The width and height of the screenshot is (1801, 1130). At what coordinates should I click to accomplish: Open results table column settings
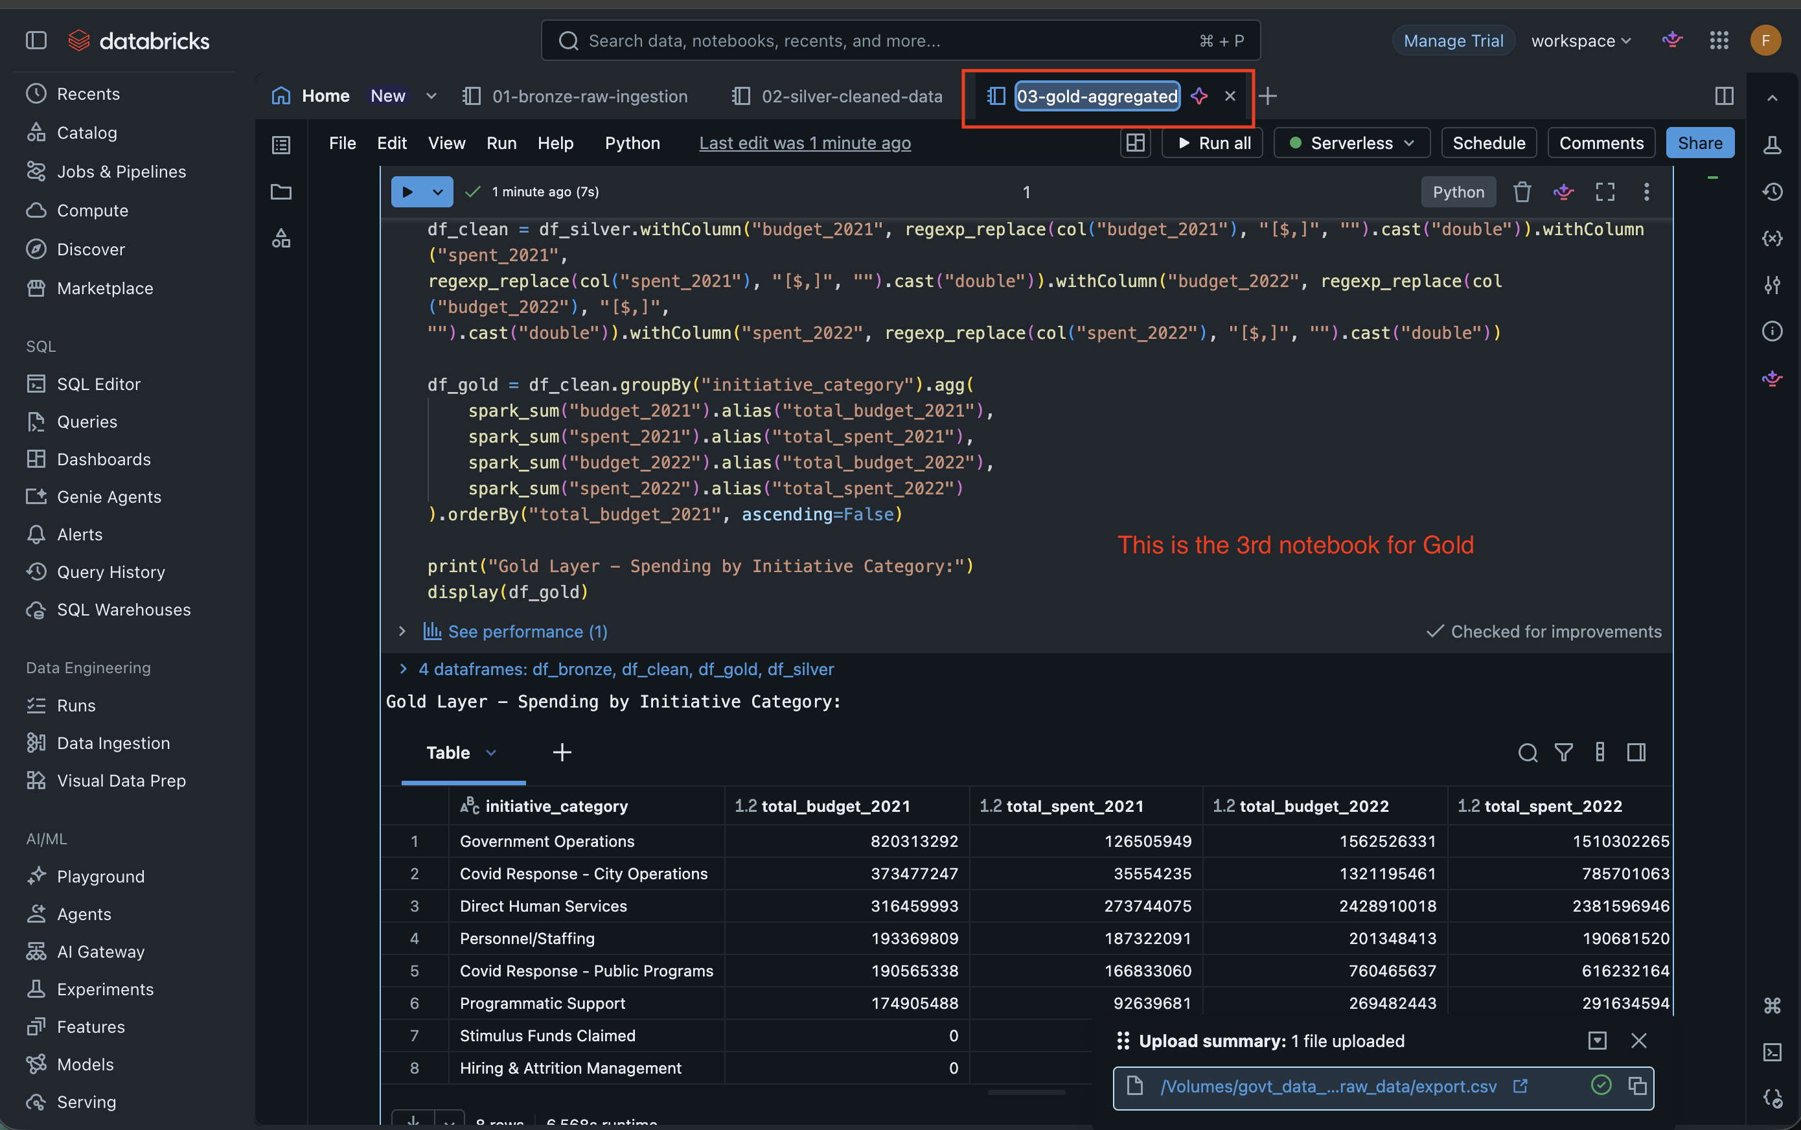tap(1600, 753)
